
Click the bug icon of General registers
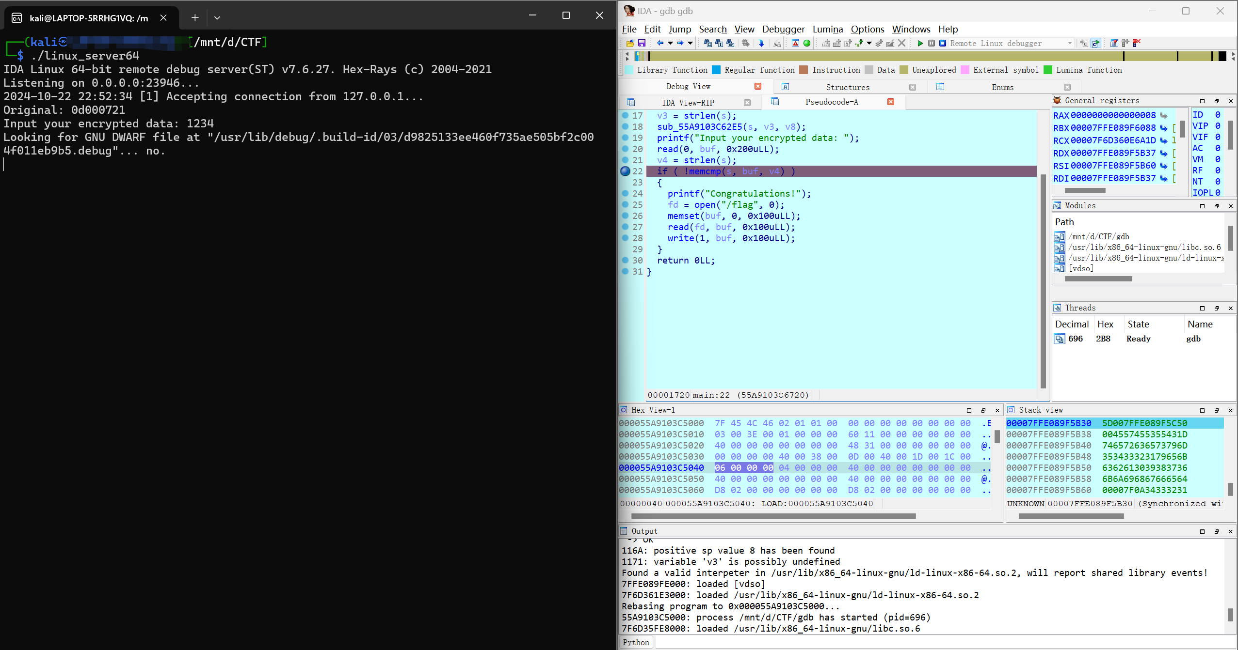click(1058, 100)
